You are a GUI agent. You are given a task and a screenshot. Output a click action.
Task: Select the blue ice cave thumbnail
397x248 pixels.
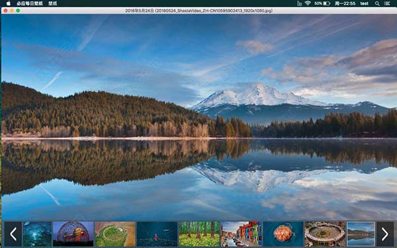pos(38,234)
